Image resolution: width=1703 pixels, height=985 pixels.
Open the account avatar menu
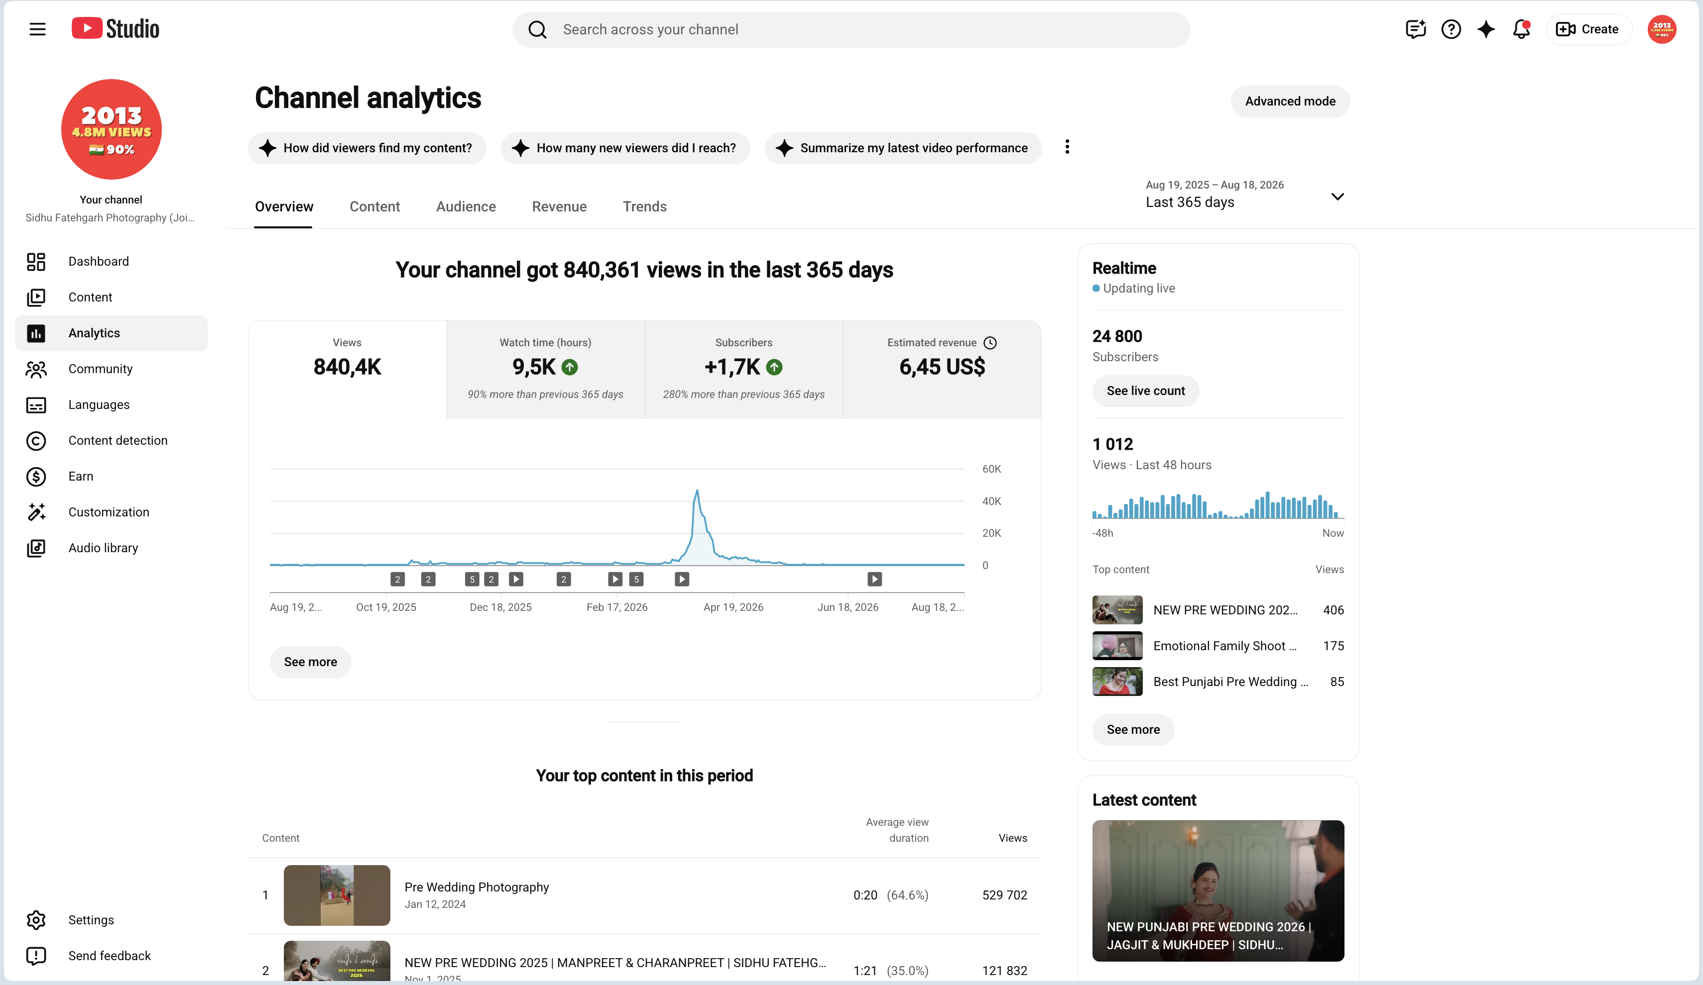[x=1662, y=29]
